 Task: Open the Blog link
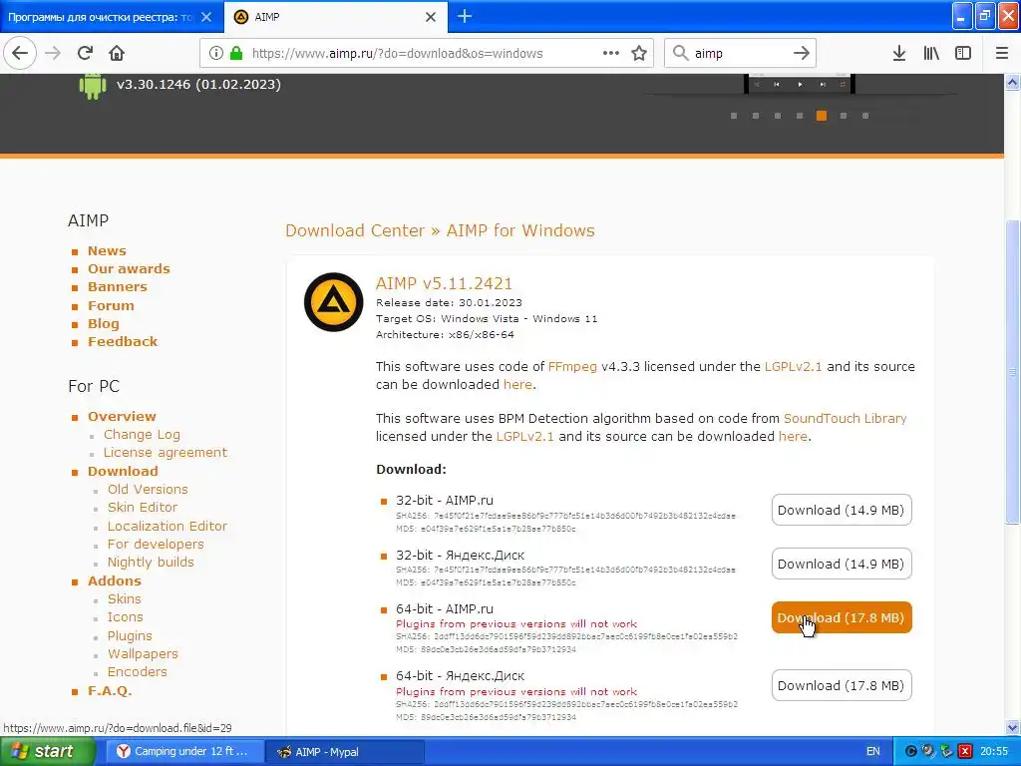104,324
